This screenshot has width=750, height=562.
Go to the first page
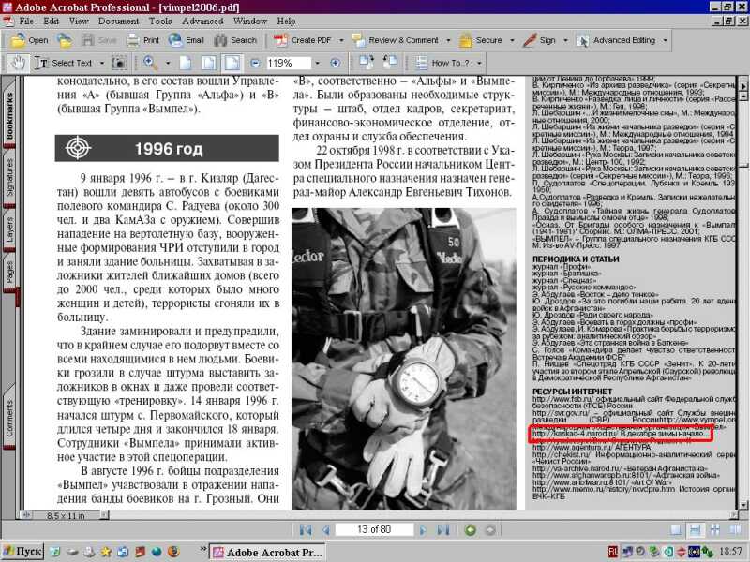pos(305,530)
